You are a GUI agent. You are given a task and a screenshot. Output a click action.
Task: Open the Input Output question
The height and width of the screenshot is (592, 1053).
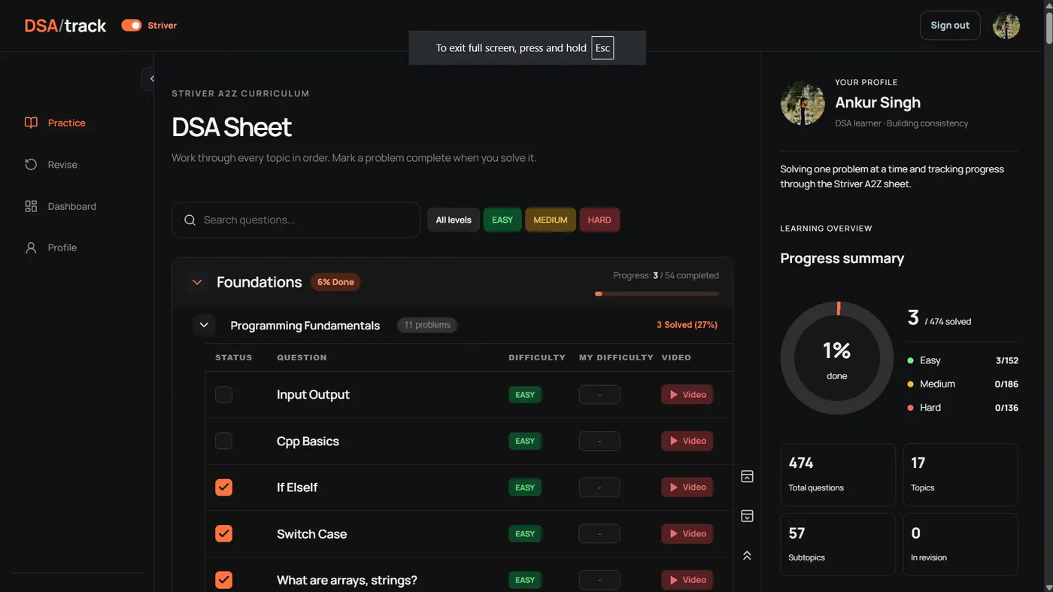click(313, 395)
